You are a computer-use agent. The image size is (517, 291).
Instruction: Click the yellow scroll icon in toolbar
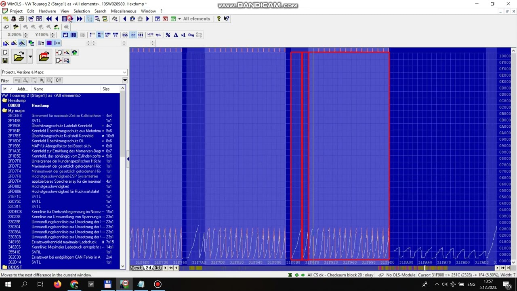coord(105,19)
